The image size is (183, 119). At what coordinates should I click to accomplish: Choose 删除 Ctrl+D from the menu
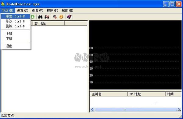16,26
